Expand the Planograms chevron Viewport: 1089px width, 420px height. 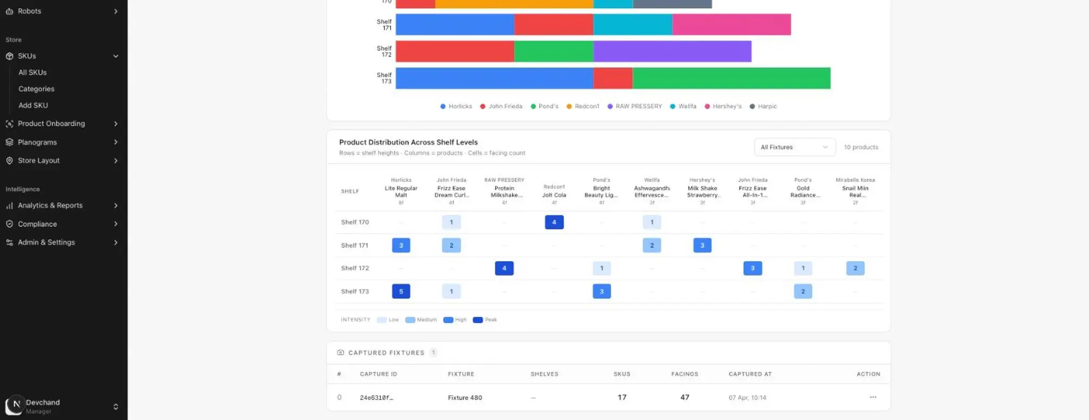[x=115, y=142]
